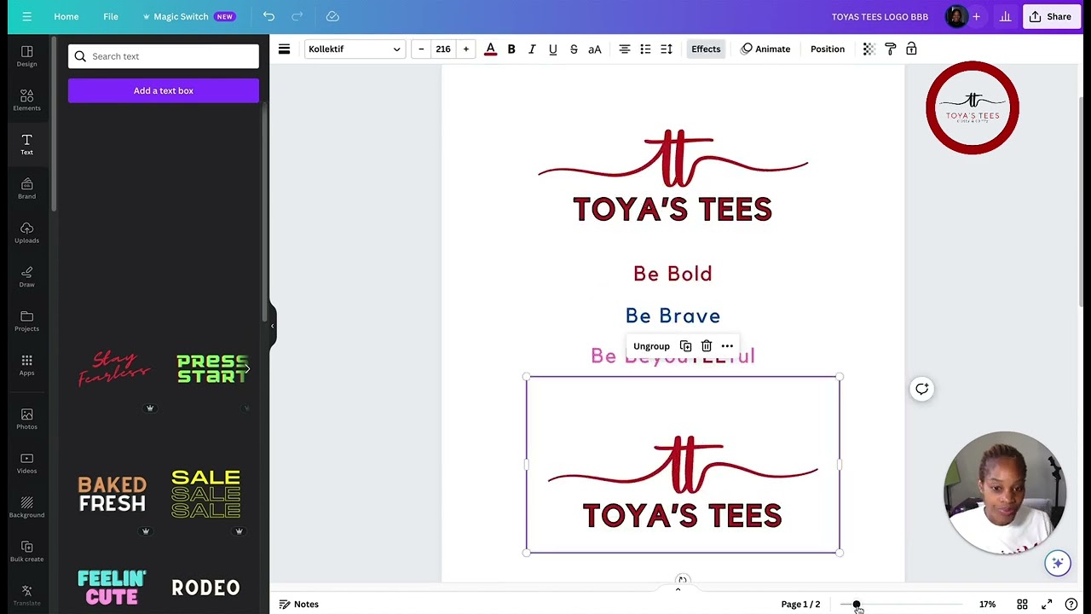The height and width of the screenshot is (614, 1091).
Task: Go to Home
Action: click(x=66, y=16)
